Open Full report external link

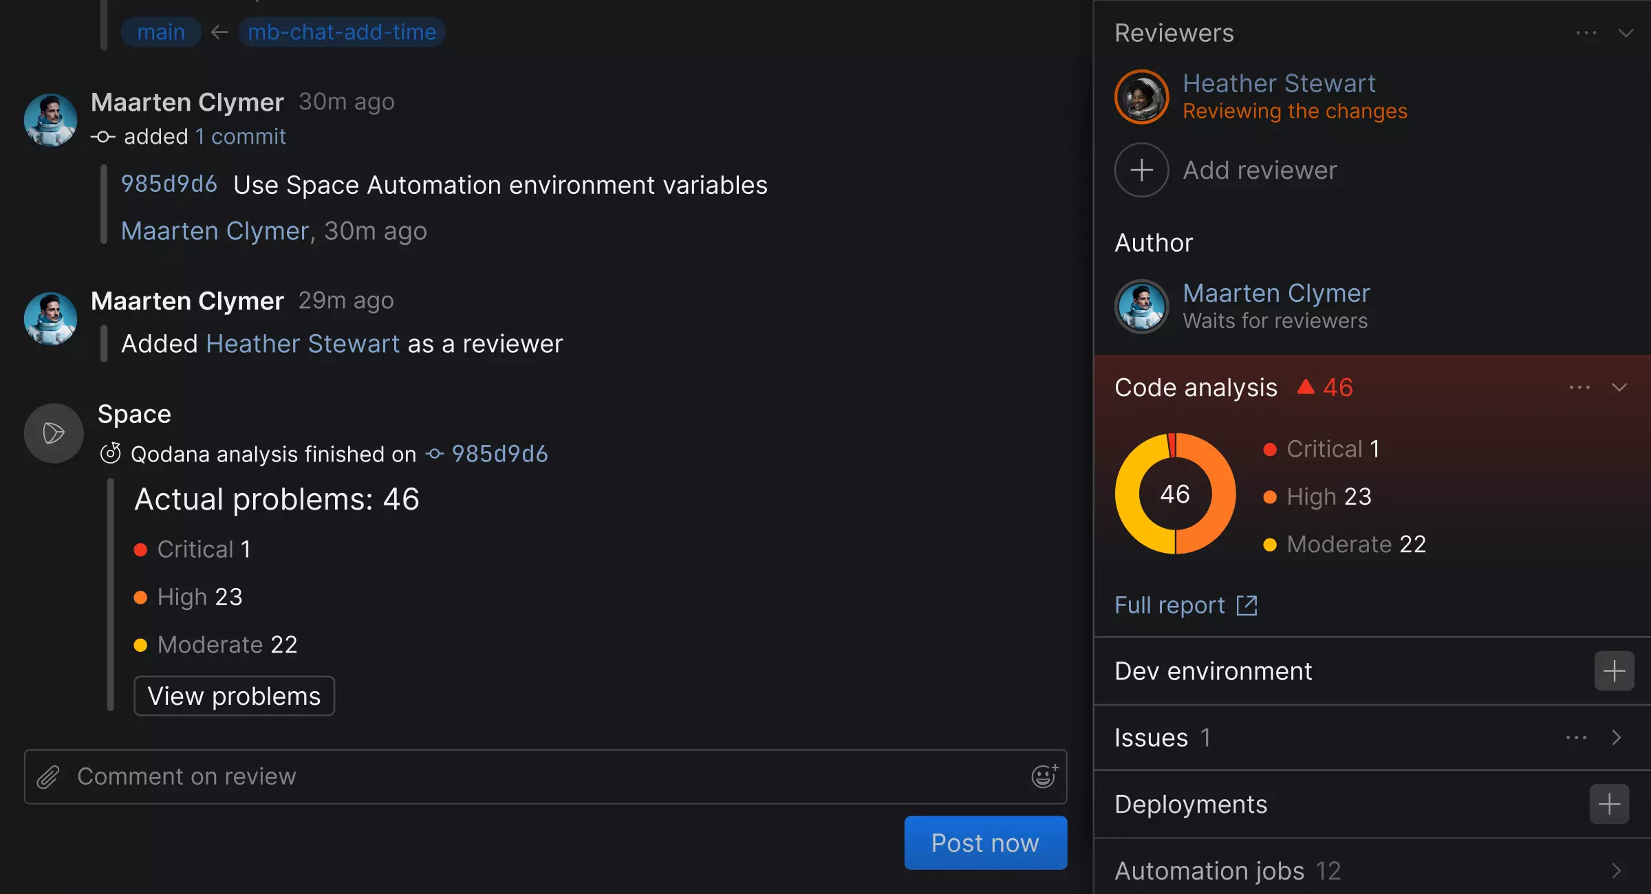click(1187, 604)
